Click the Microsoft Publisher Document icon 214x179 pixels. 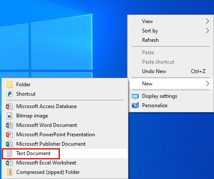click(9, 144)
